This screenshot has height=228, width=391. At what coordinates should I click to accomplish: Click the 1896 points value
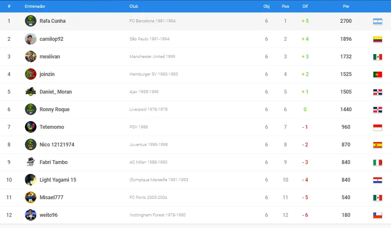(x=346, y=39)
